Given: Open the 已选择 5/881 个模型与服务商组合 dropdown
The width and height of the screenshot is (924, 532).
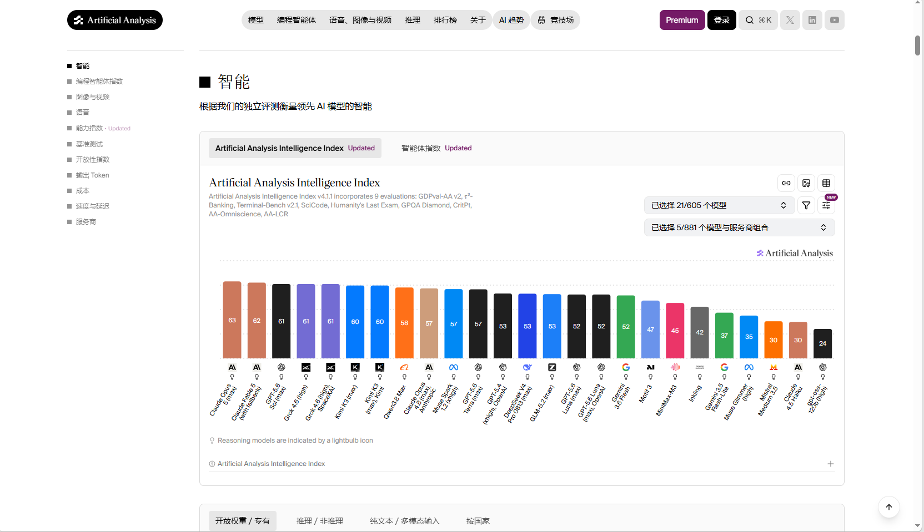Looking at the screenshot, I should coord(740,227).
